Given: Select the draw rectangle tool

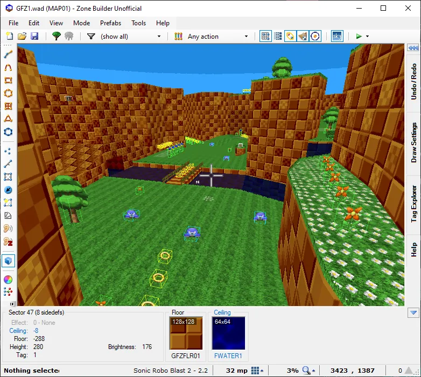Looking at the screenshot, I should click(8, 80).
